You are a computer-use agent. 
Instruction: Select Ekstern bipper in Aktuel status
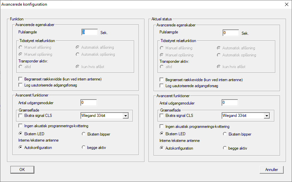click(x=225, y=134)
